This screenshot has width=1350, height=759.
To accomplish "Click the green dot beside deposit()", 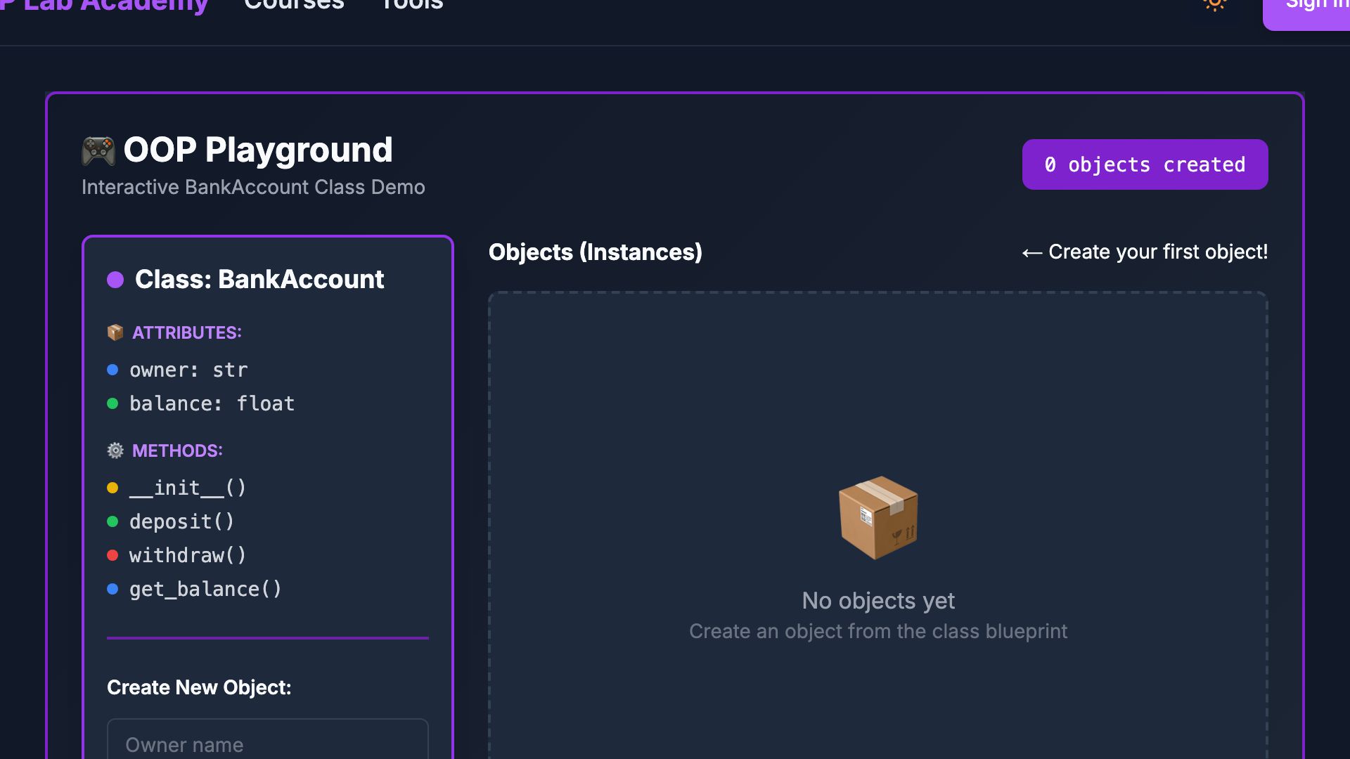I will pos(112,521).
